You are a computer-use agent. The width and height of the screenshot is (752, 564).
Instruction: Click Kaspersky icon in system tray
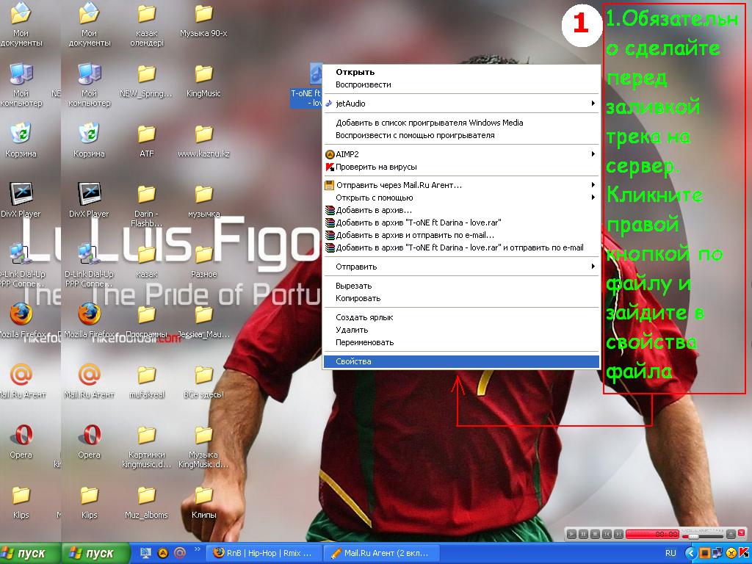(743, 553)
